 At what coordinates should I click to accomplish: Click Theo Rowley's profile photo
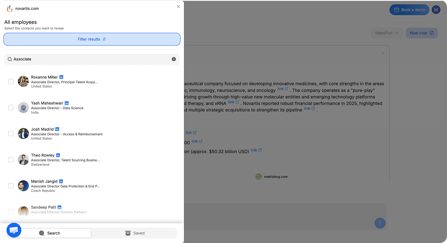pos(23,160)
